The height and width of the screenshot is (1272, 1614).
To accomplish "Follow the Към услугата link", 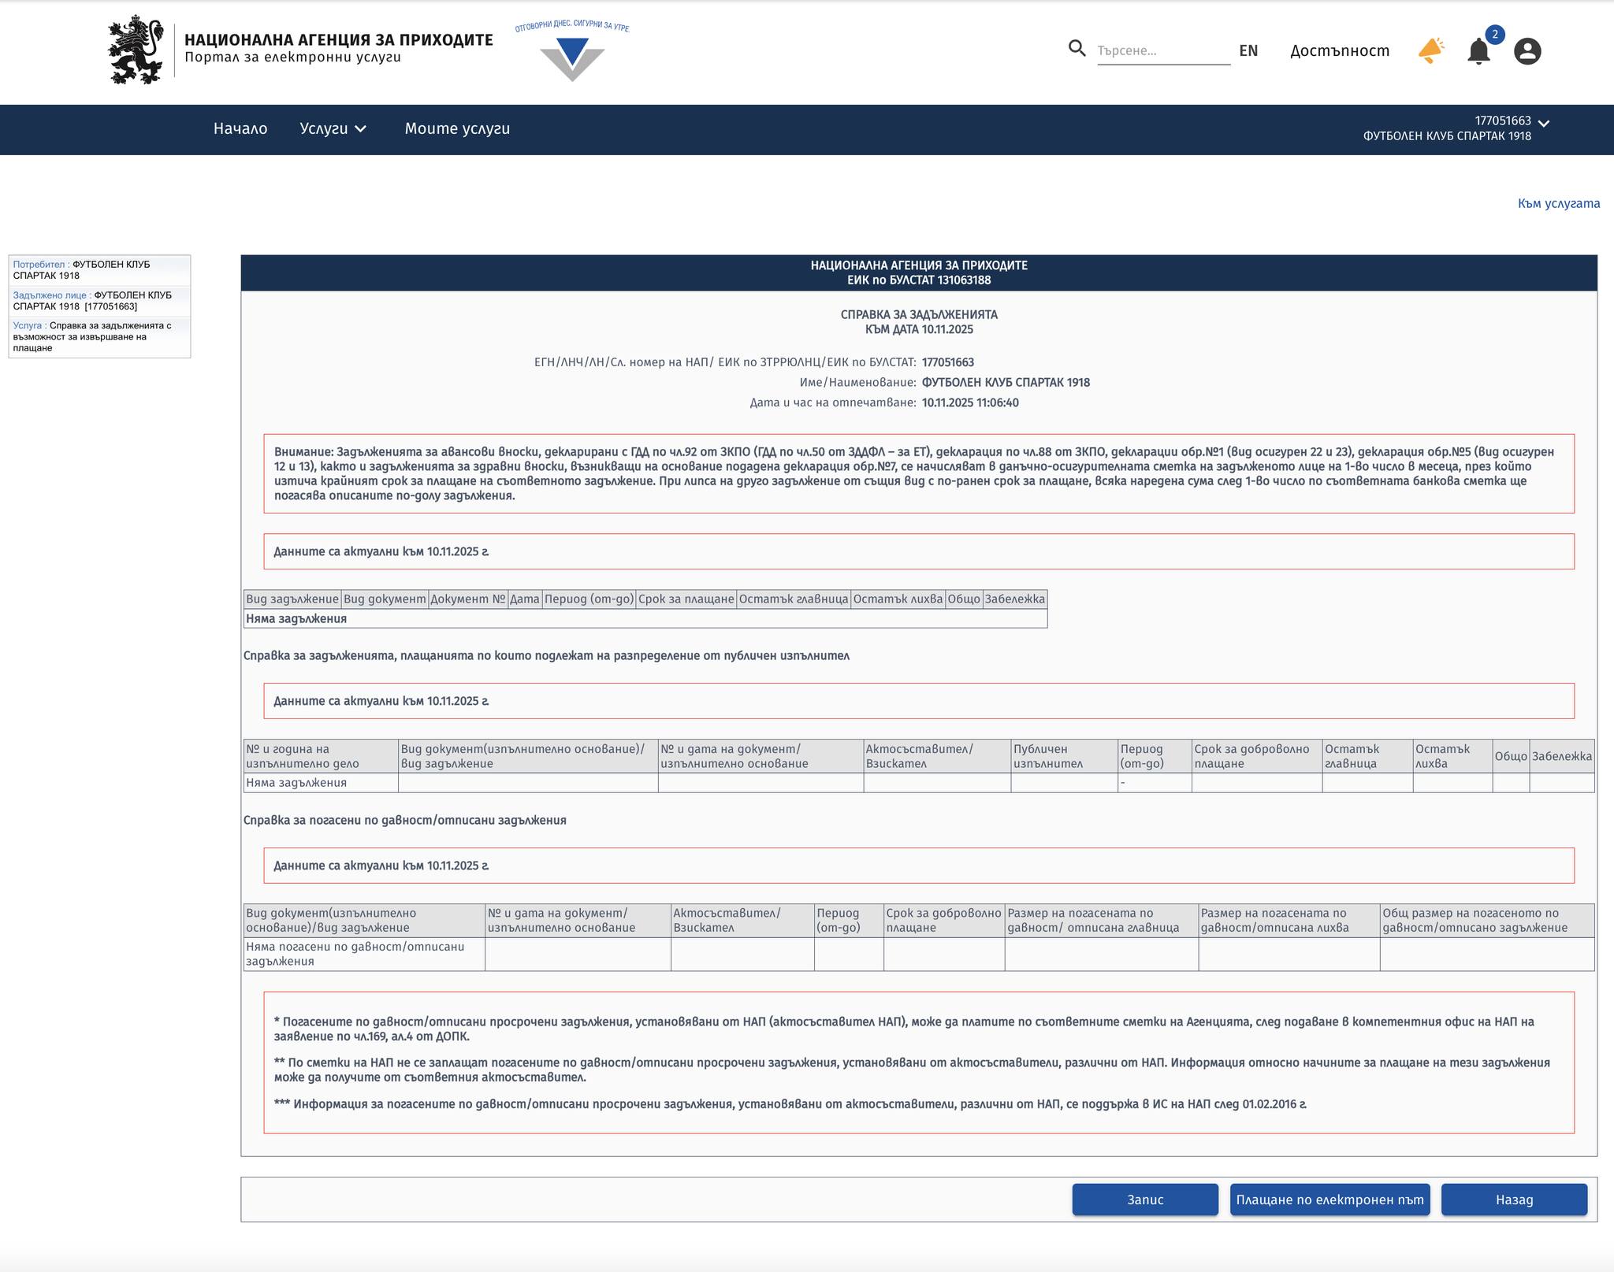I will 1558,203.
